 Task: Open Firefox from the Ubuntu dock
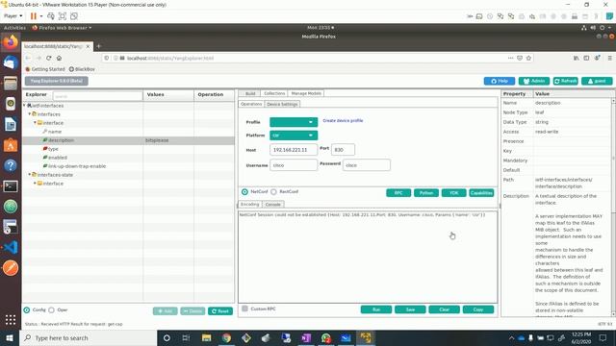click(x=11, y=42)
